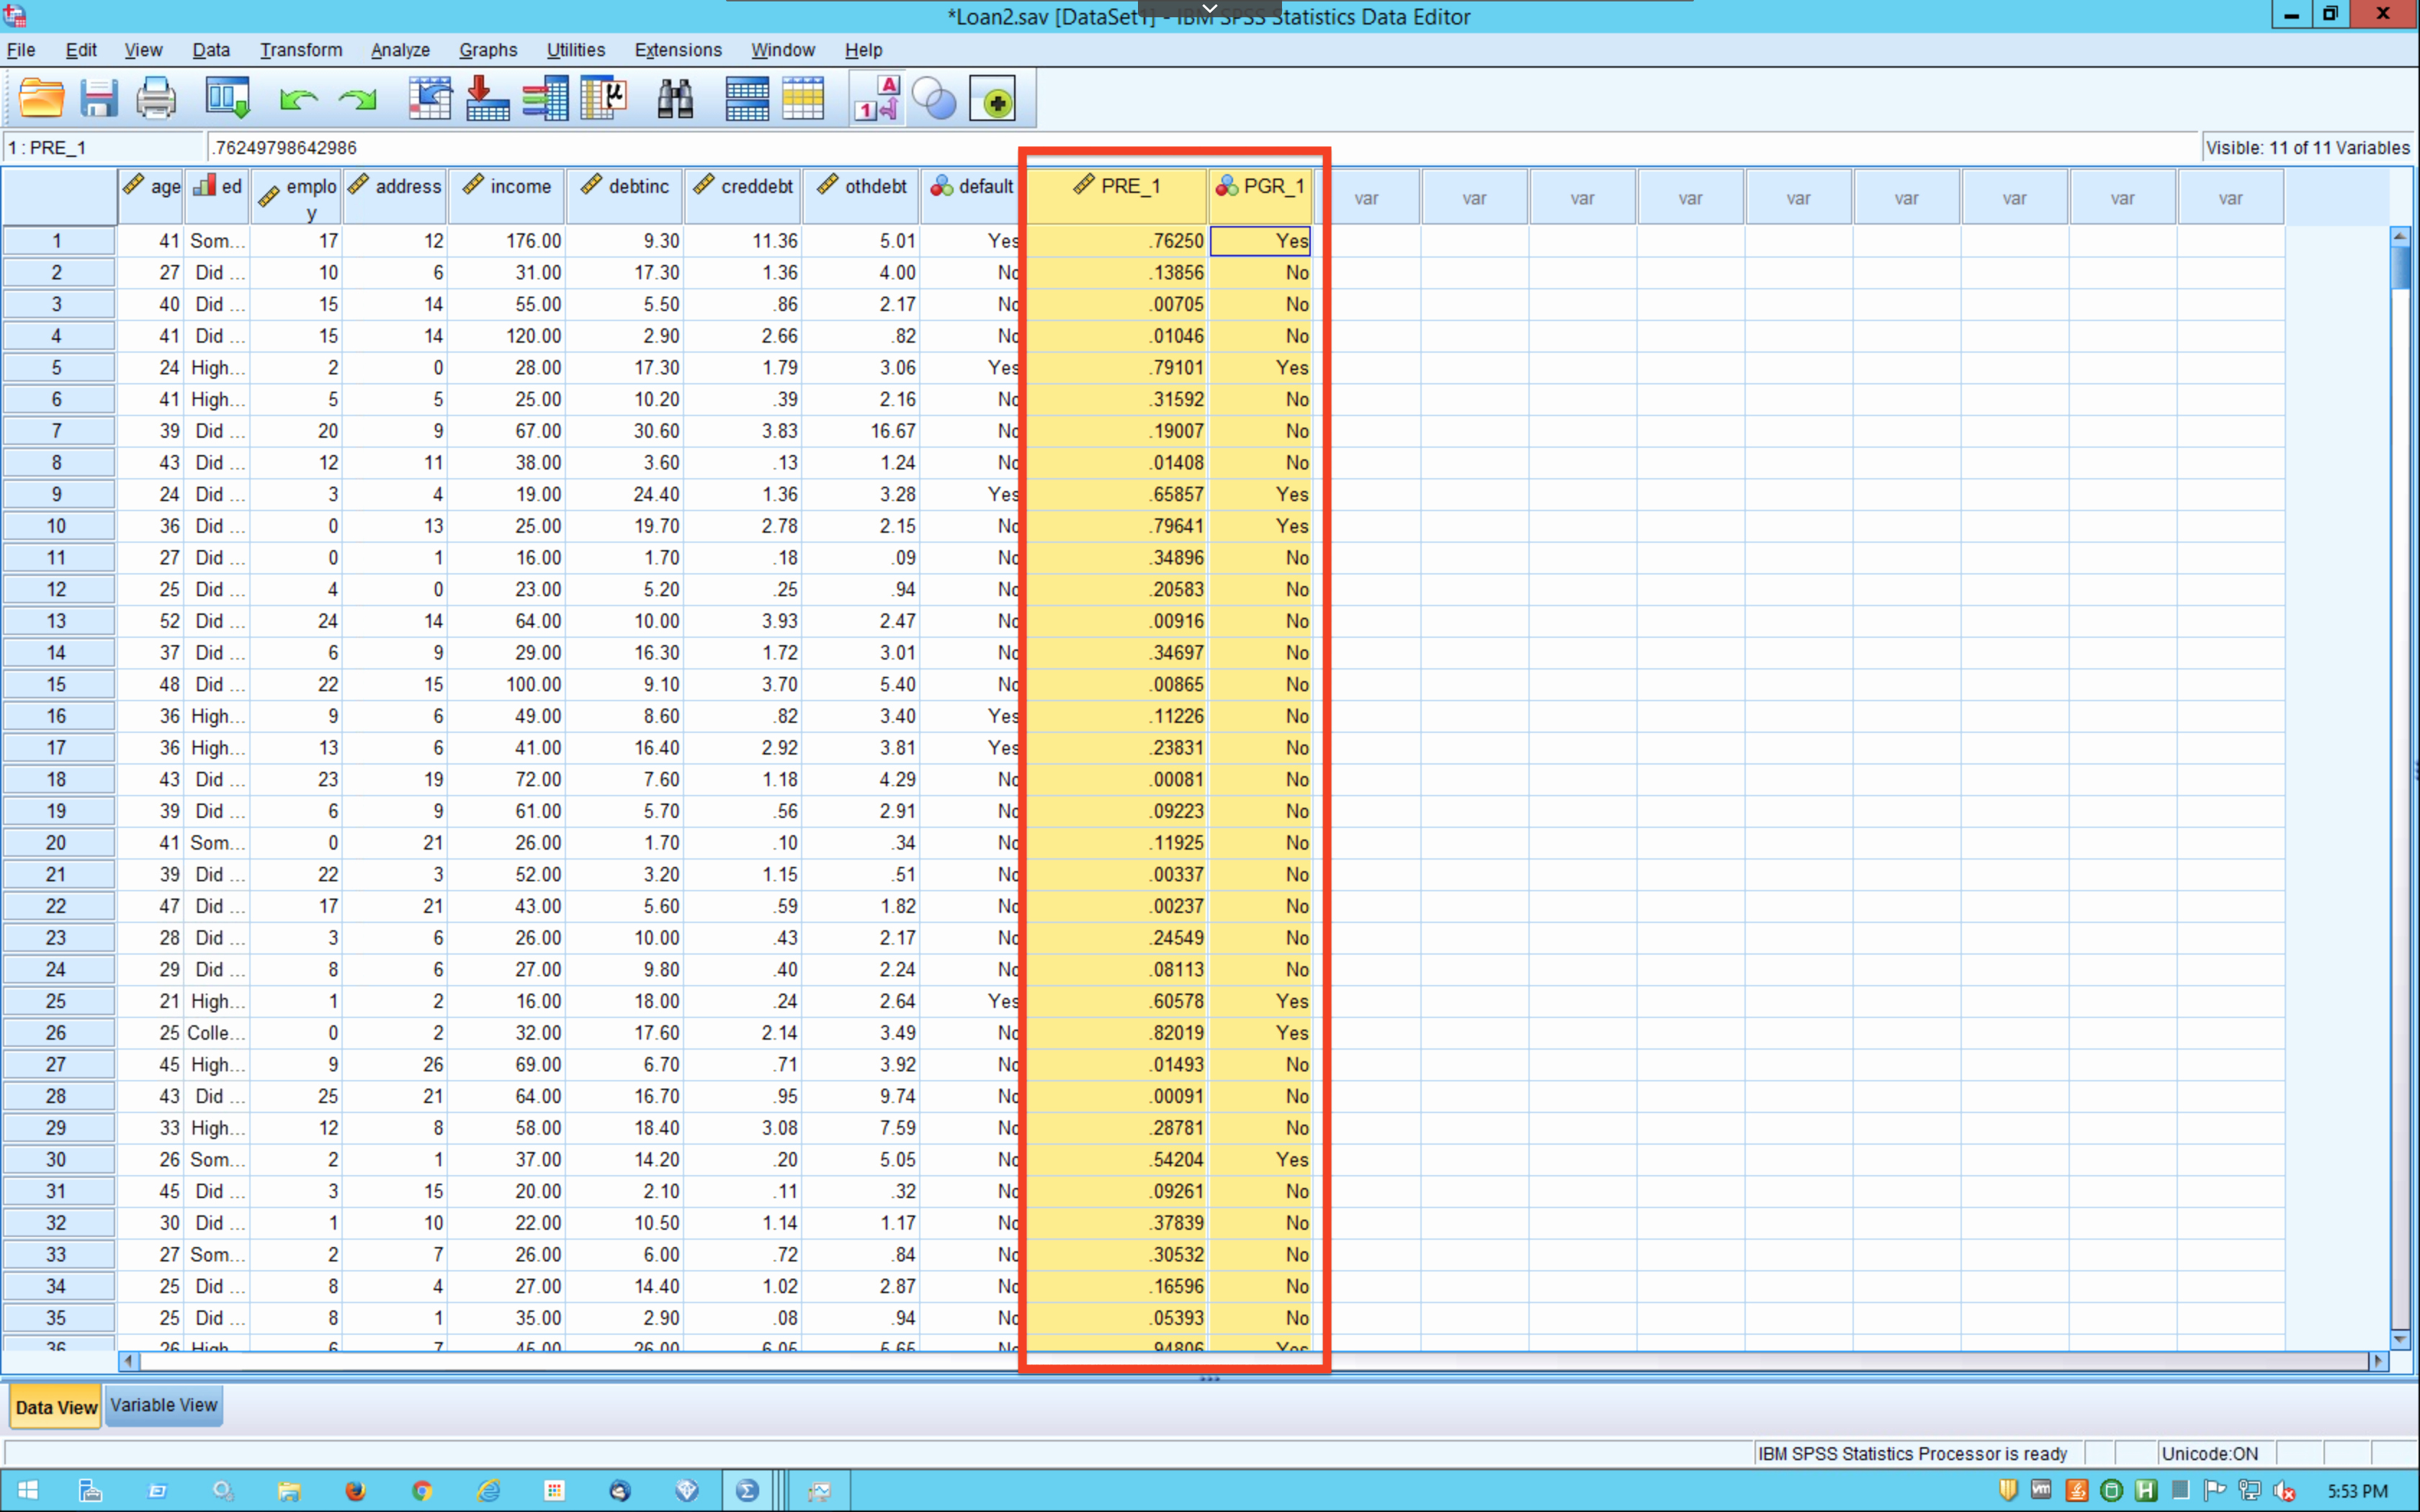Toggle the Value Labels toolbar button
Image resolution: width=2420 pixels, height=1512 pixels.
click(x=877, y=99)
